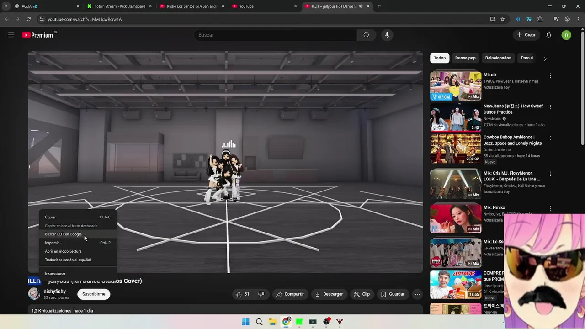Open NewJeans How Sweet Dance Practice thumbnail
Screen dimensions: 585x329
pos(456,117)
